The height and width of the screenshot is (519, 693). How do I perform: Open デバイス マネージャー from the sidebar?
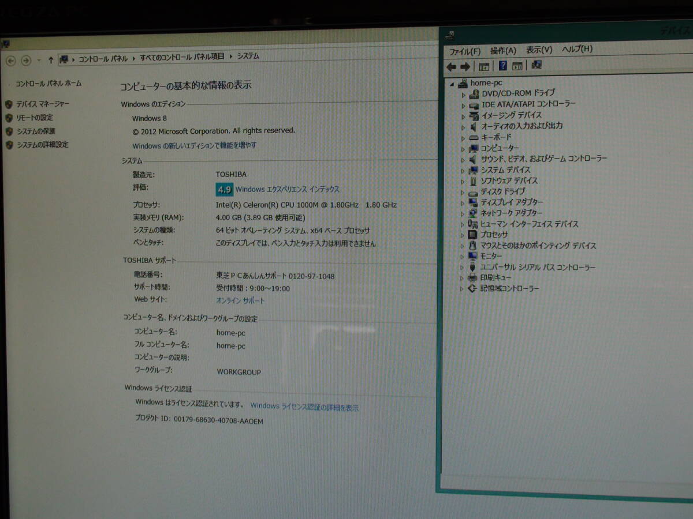pos(41,103)
